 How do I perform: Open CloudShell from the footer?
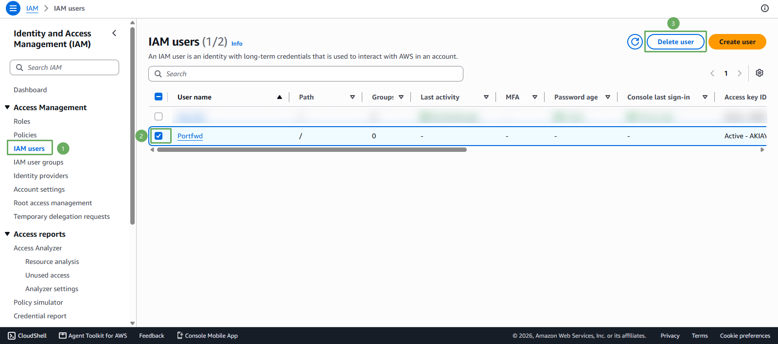pos(27,336)
